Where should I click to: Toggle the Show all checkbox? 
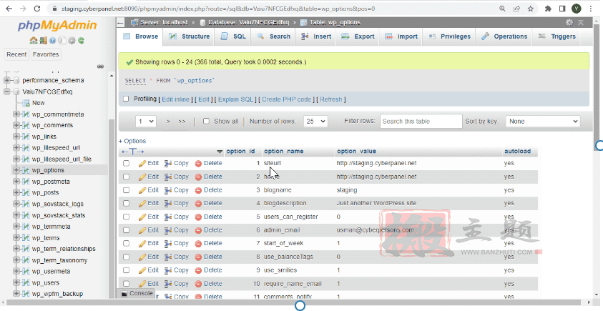click(206, 121)
